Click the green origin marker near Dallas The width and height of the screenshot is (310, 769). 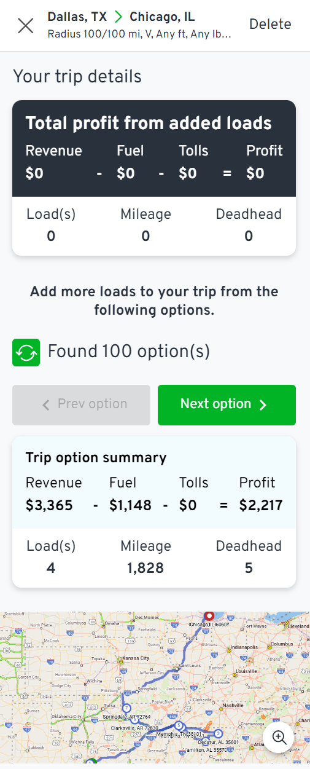(x=91, y=764)
